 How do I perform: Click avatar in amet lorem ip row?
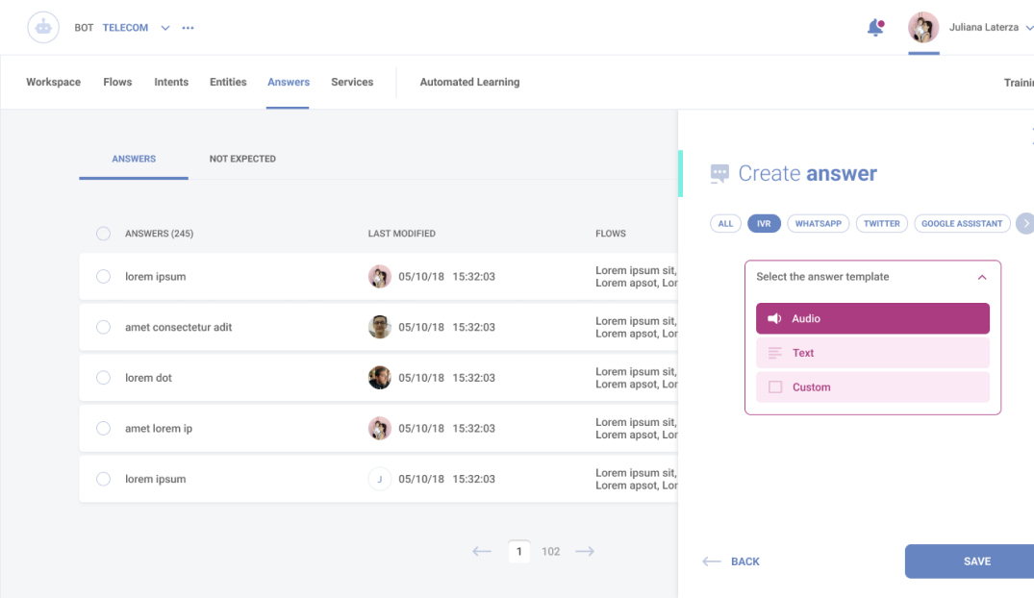(380, 429)
